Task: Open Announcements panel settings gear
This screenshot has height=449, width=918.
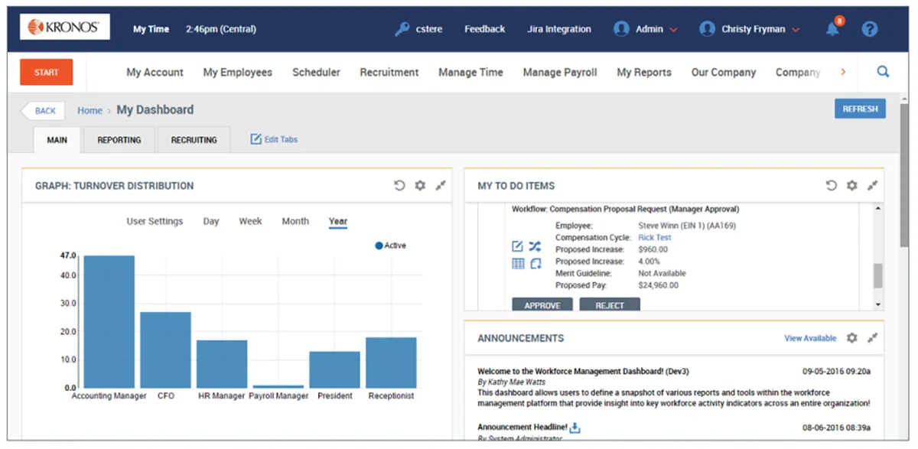Action: point(851,338)
